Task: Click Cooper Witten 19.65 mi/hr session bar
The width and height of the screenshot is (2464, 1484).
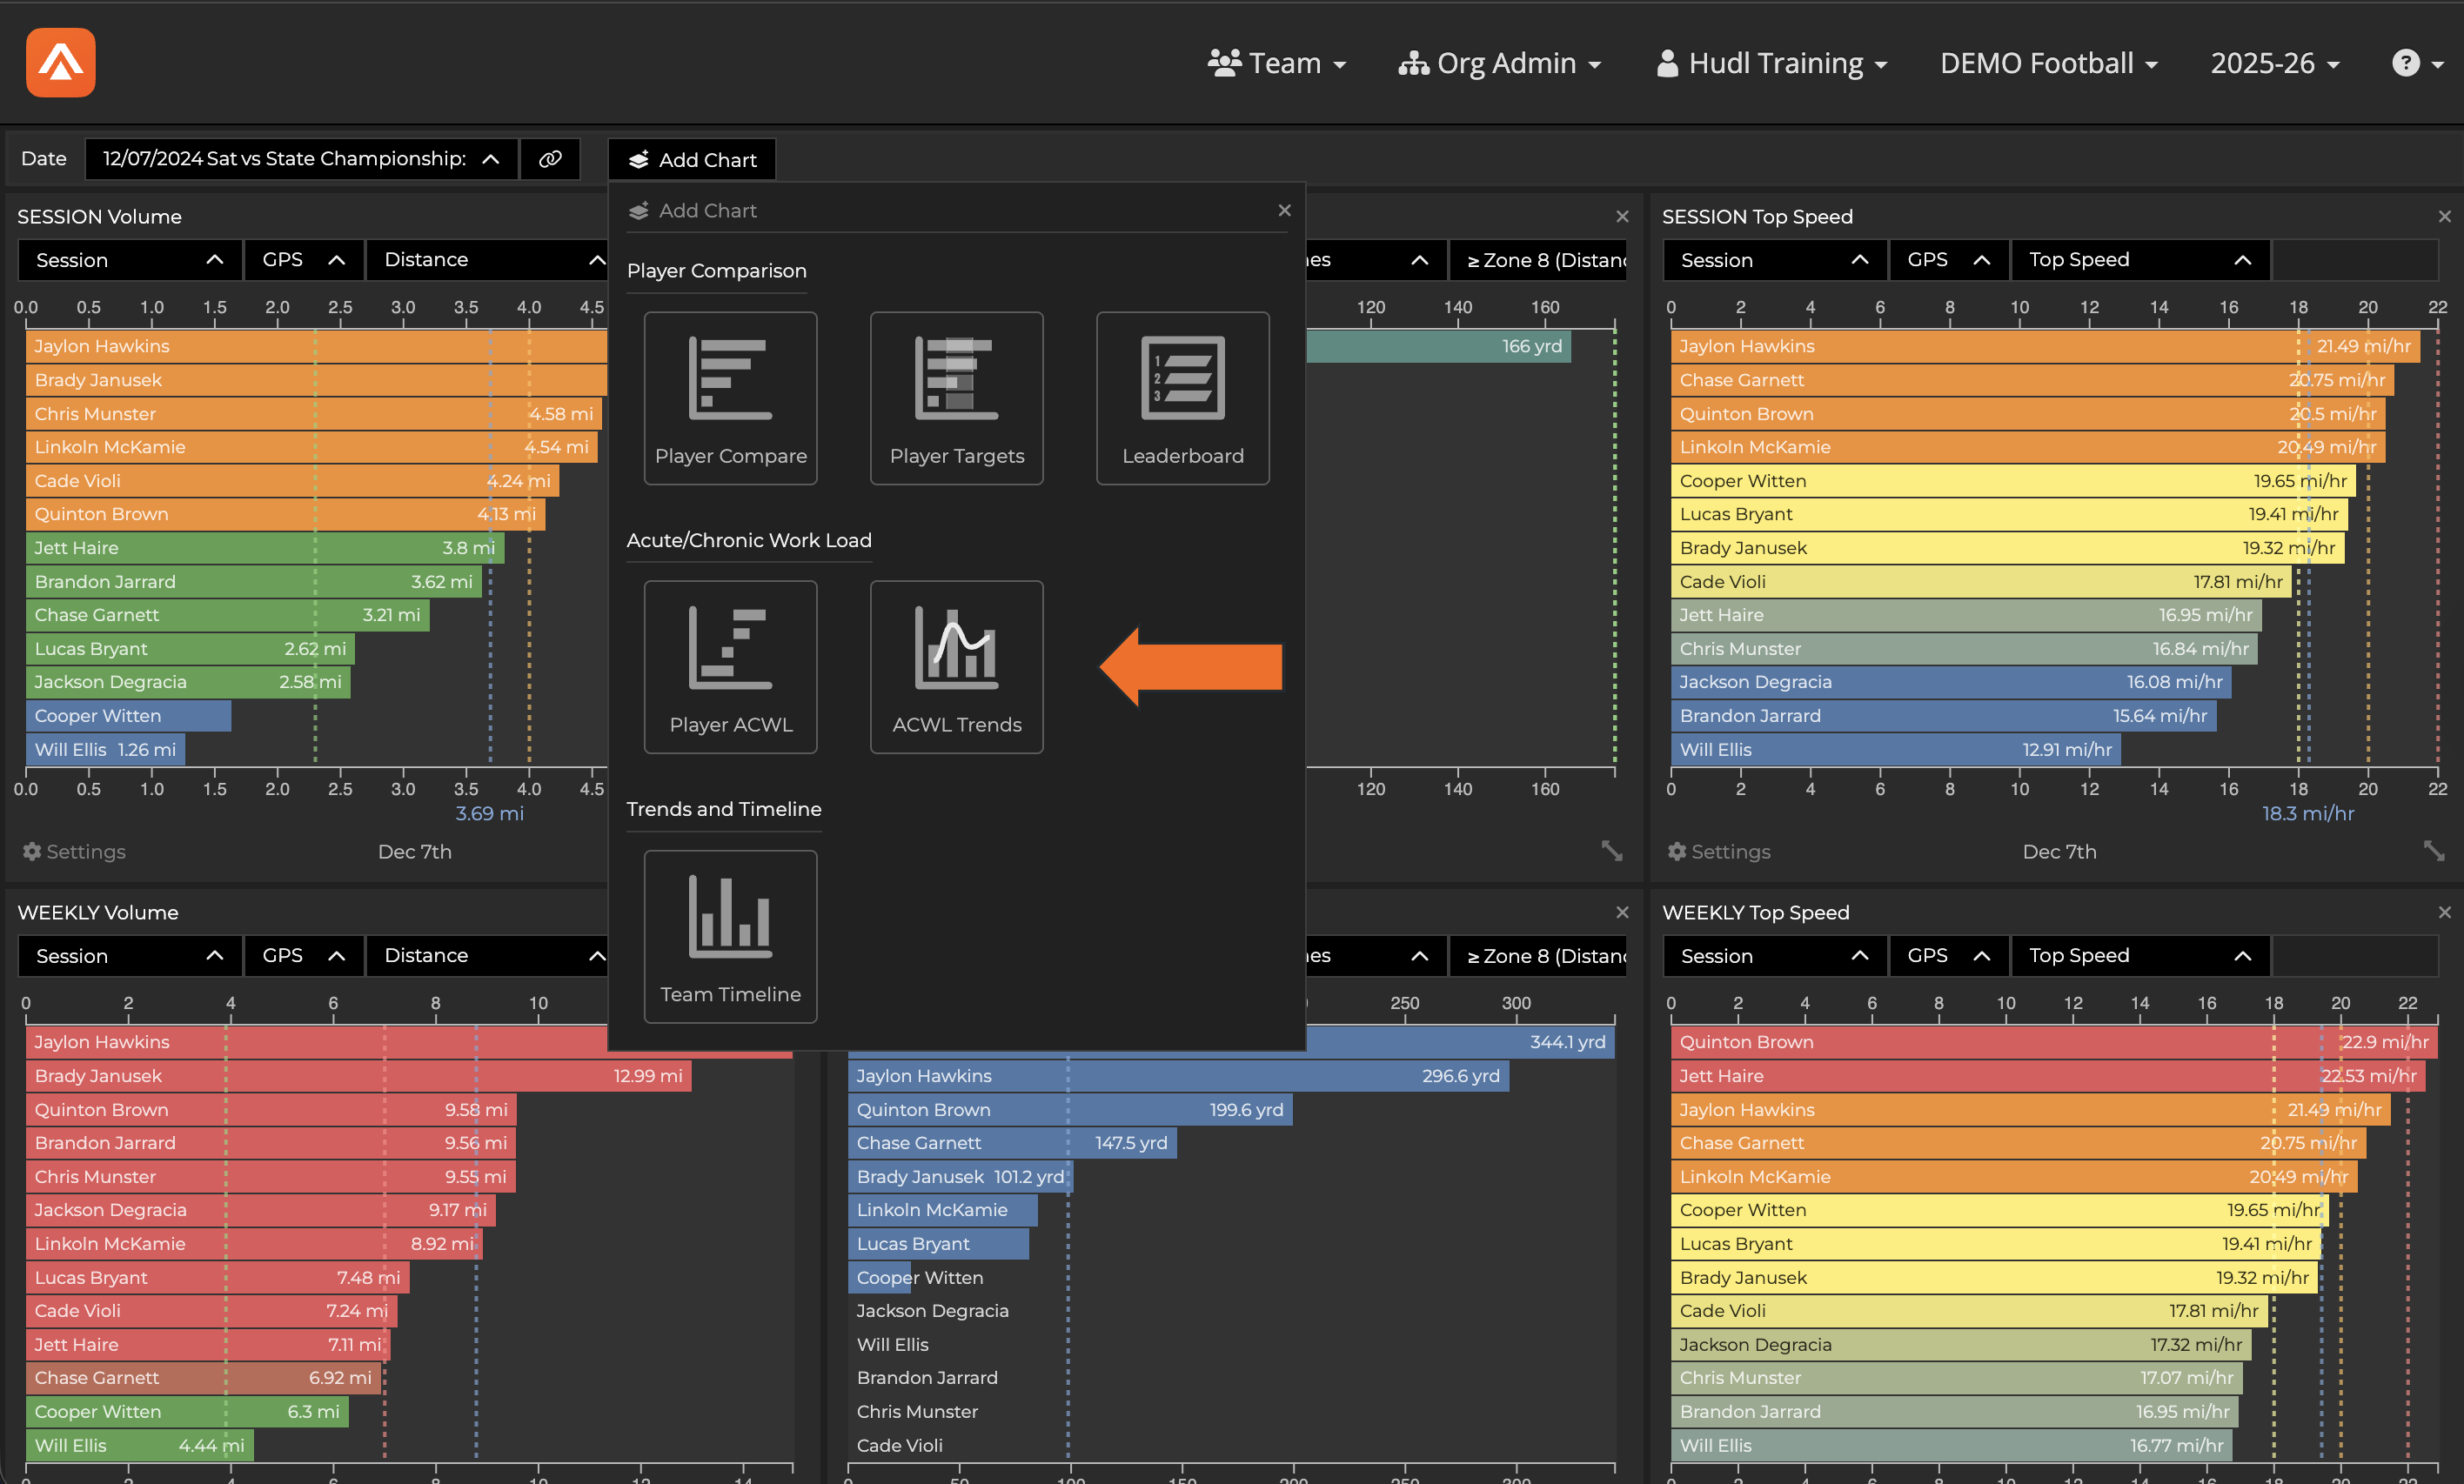Action: pyautogui.click(x=2013, y=481)
